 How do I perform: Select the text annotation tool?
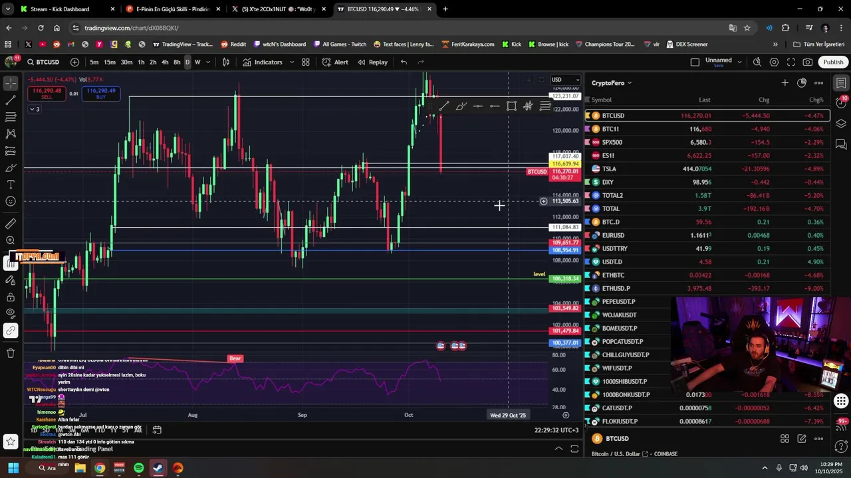(11, 185)
